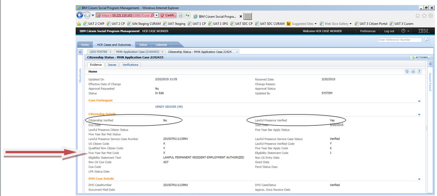
Task: Open the UAT 2 CWP favorite
Action: pyautogui.click(x=94, y=24)
